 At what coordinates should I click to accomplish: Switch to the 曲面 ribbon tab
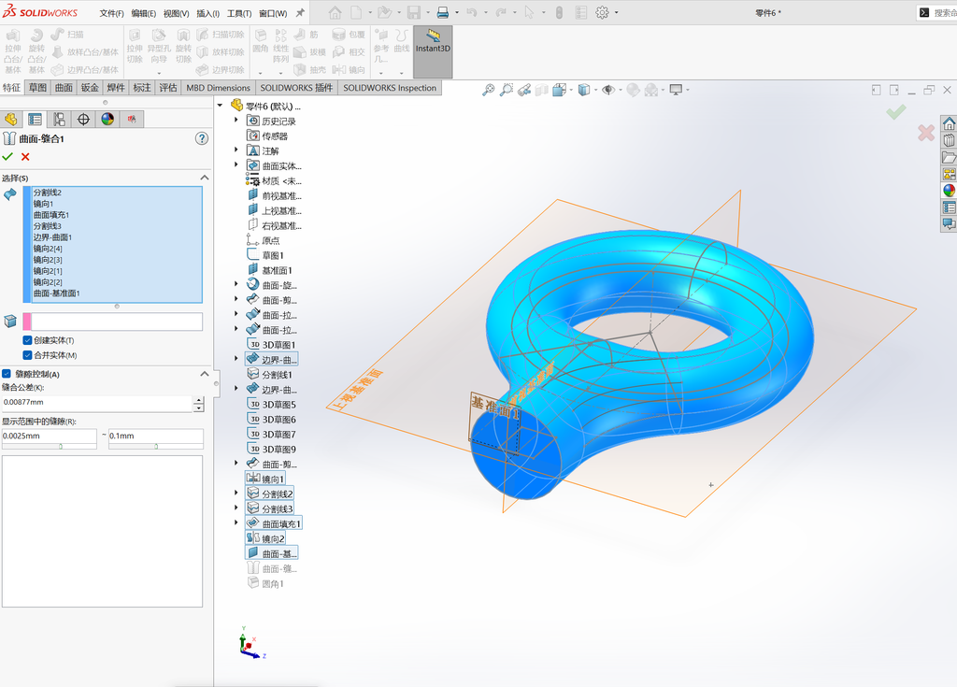(64, 88)
